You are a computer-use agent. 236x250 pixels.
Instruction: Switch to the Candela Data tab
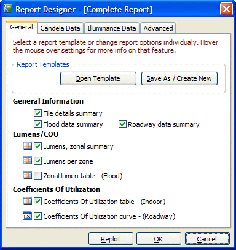coord(60,28)
